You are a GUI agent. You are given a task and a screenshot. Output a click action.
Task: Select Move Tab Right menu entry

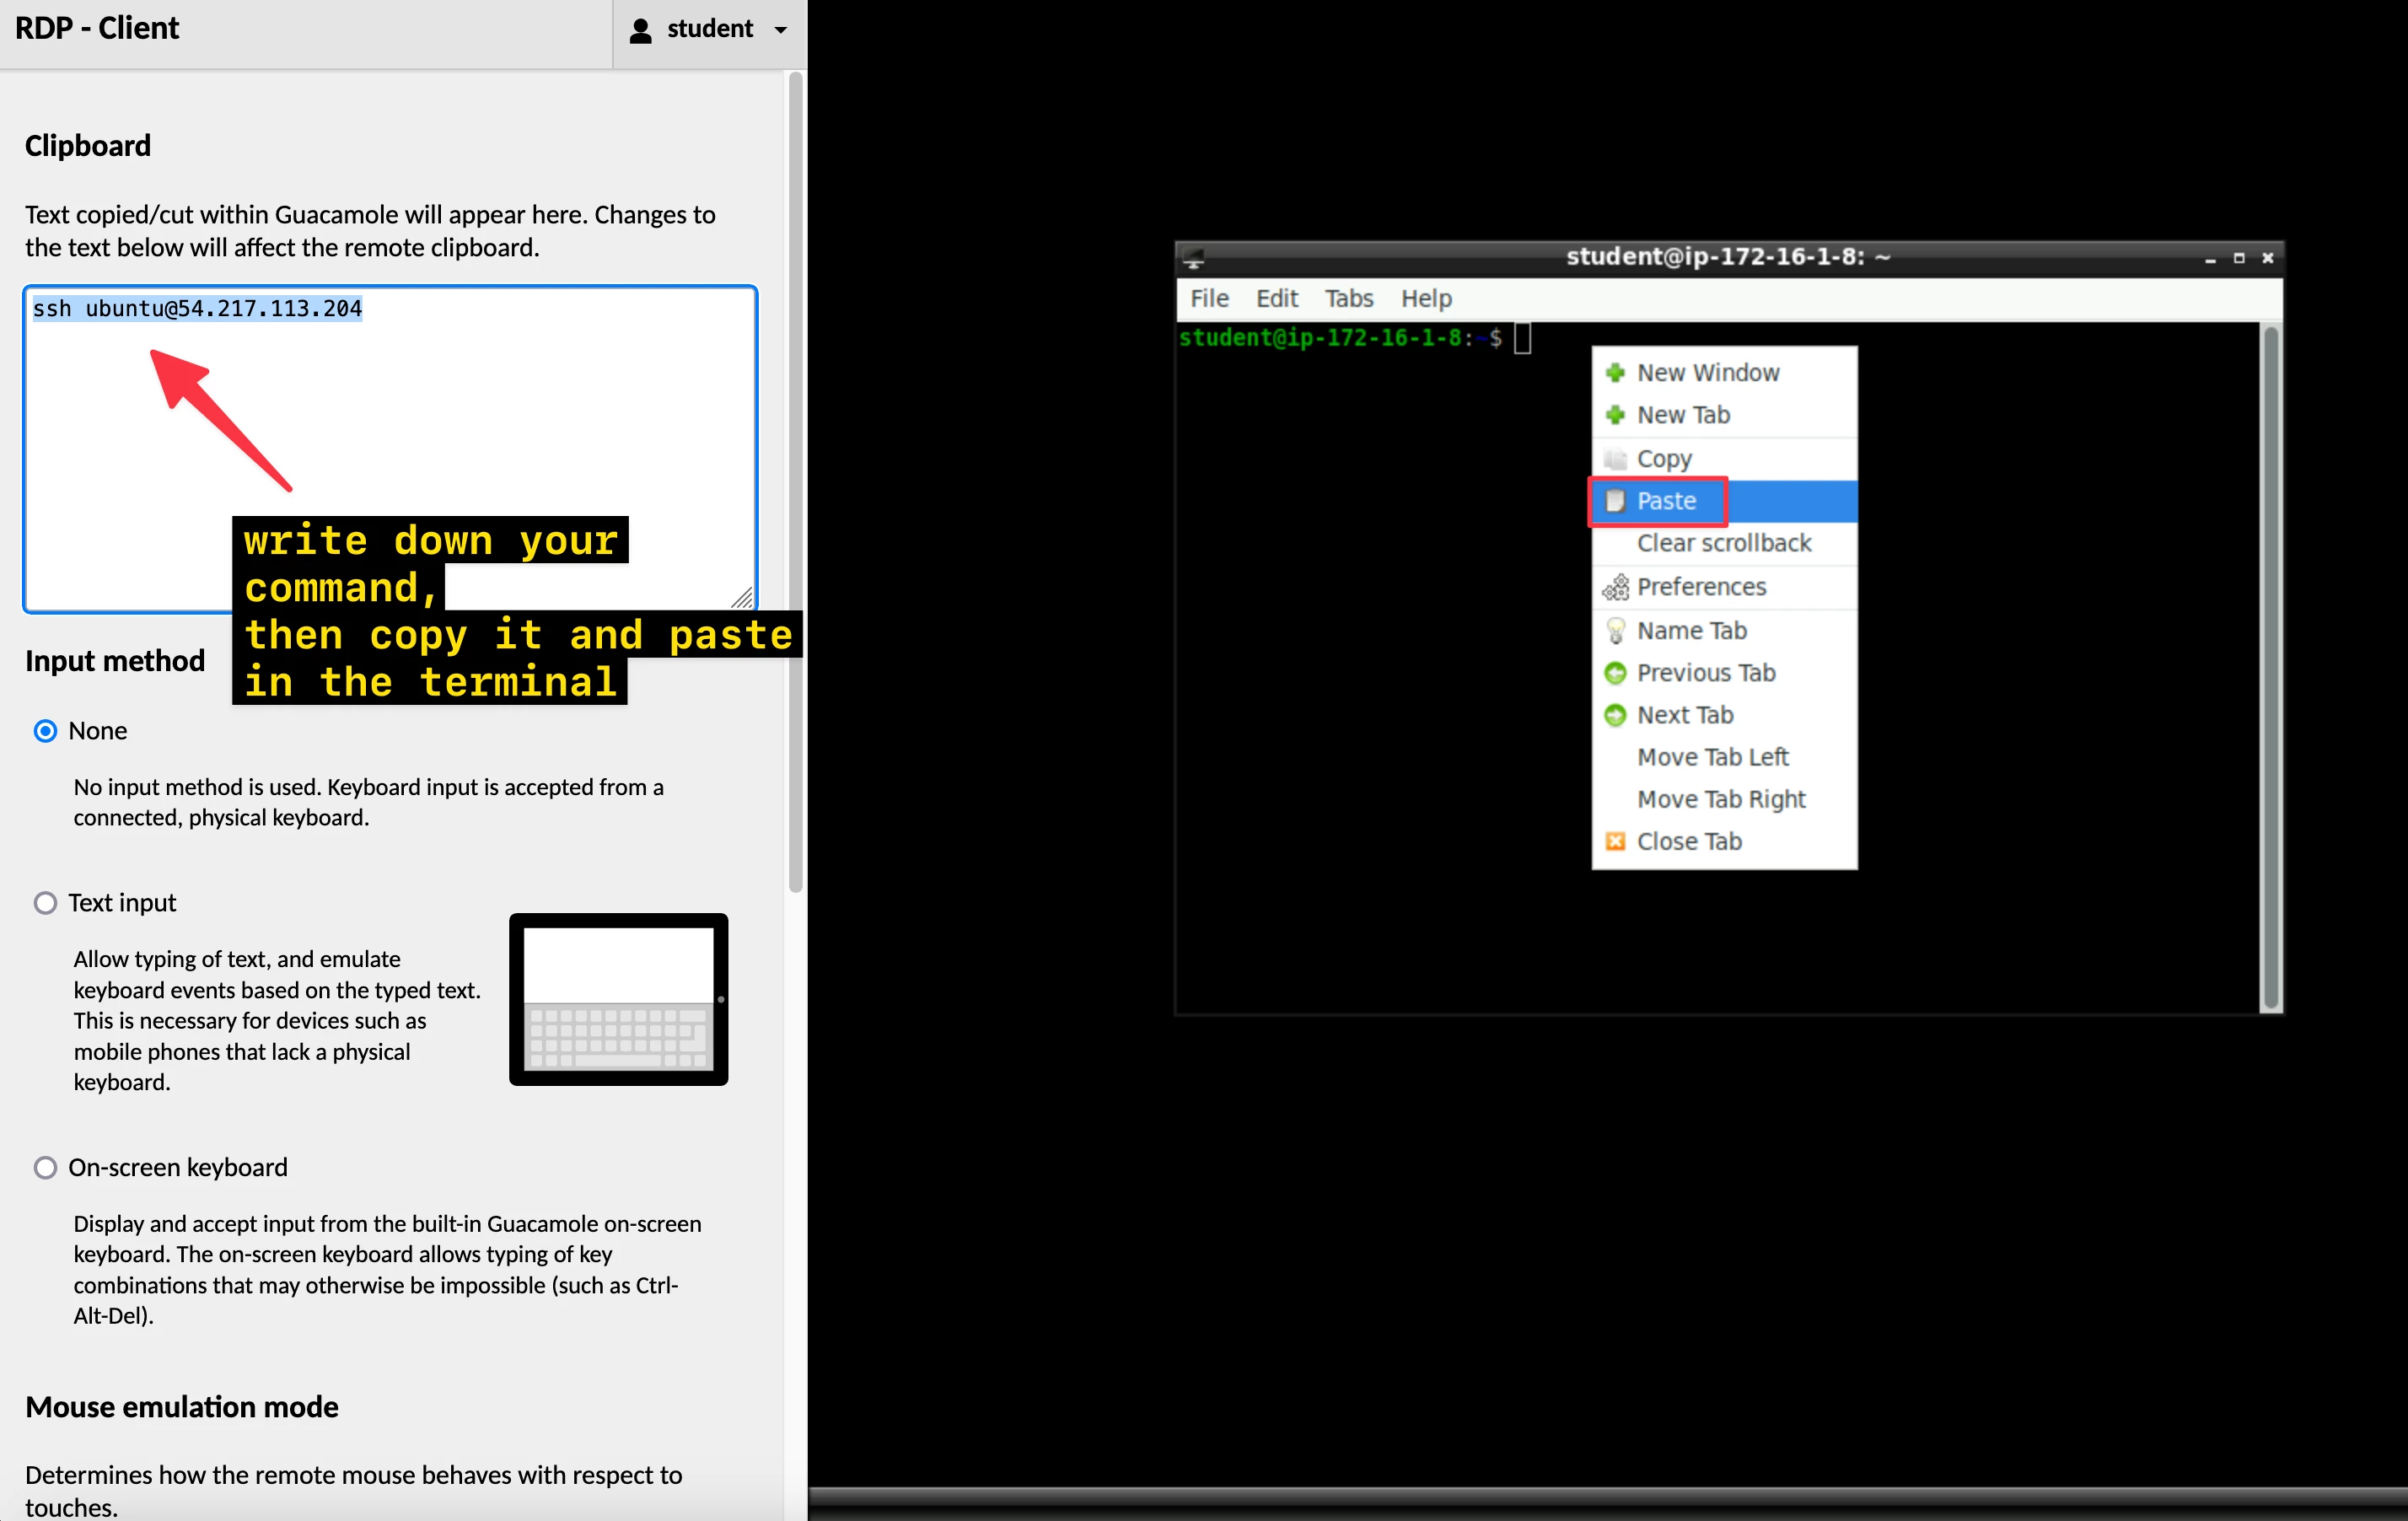[x=1720, y=799]
